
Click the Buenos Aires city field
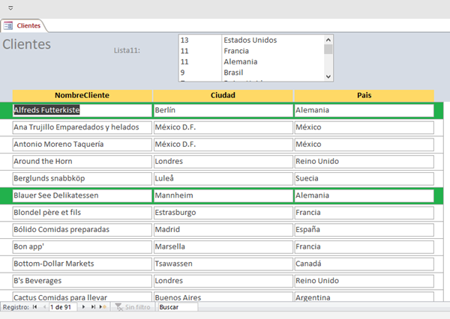point(223,297)
